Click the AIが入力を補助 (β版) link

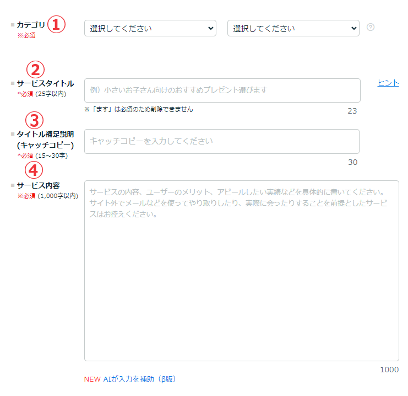click(x=139, y=379)
